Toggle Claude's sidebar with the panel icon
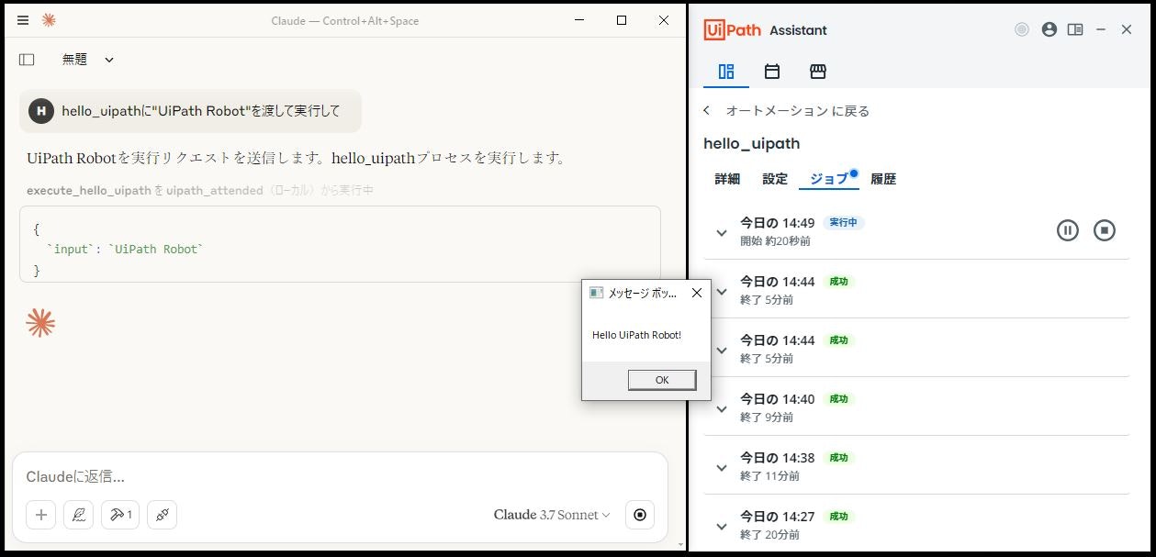The height and width of the screenshot is (557, 1156). tap(26, 59)
